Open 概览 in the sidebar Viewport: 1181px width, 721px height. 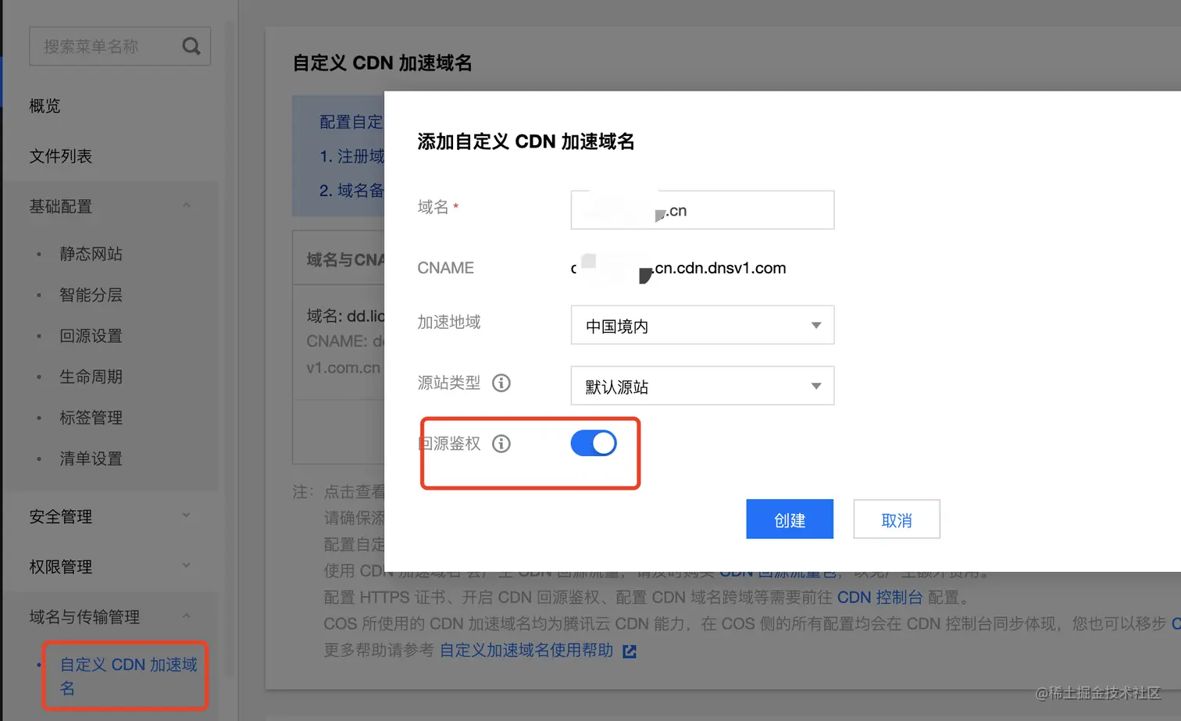coord(45,106)
